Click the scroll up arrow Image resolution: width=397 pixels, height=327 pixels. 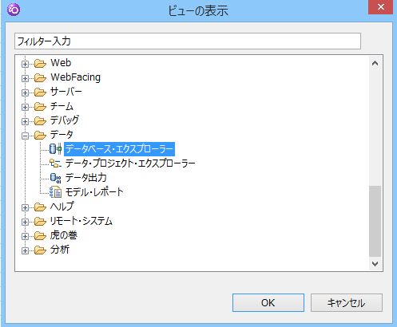(x=375, y=63)
